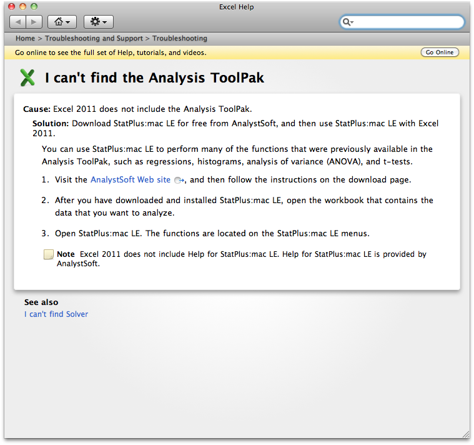Minimize the Excel Help window
The width and height of the screenshot is (474, 445).
point(22,7)
